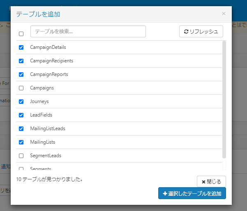
Task: Click 選択したテーブルを追加 button
Action: pyautogui.click(x=192, y=193)
